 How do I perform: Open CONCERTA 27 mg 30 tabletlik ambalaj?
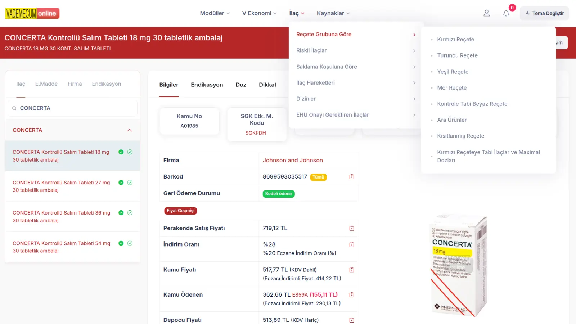point(61,186)
